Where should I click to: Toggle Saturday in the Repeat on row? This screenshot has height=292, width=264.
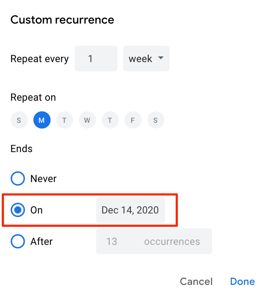[155, 120]
